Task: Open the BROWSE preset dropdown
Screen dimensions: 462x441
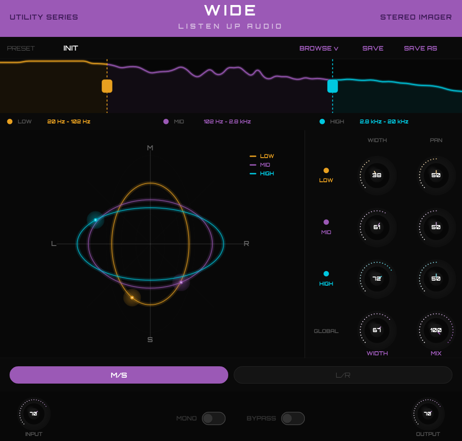Action: (x=318, y=48)
